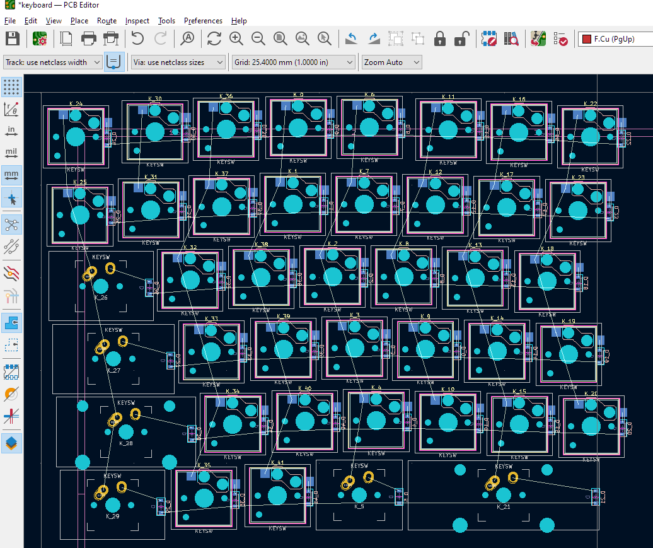Open the Grid size dropdown

(293, 62)
